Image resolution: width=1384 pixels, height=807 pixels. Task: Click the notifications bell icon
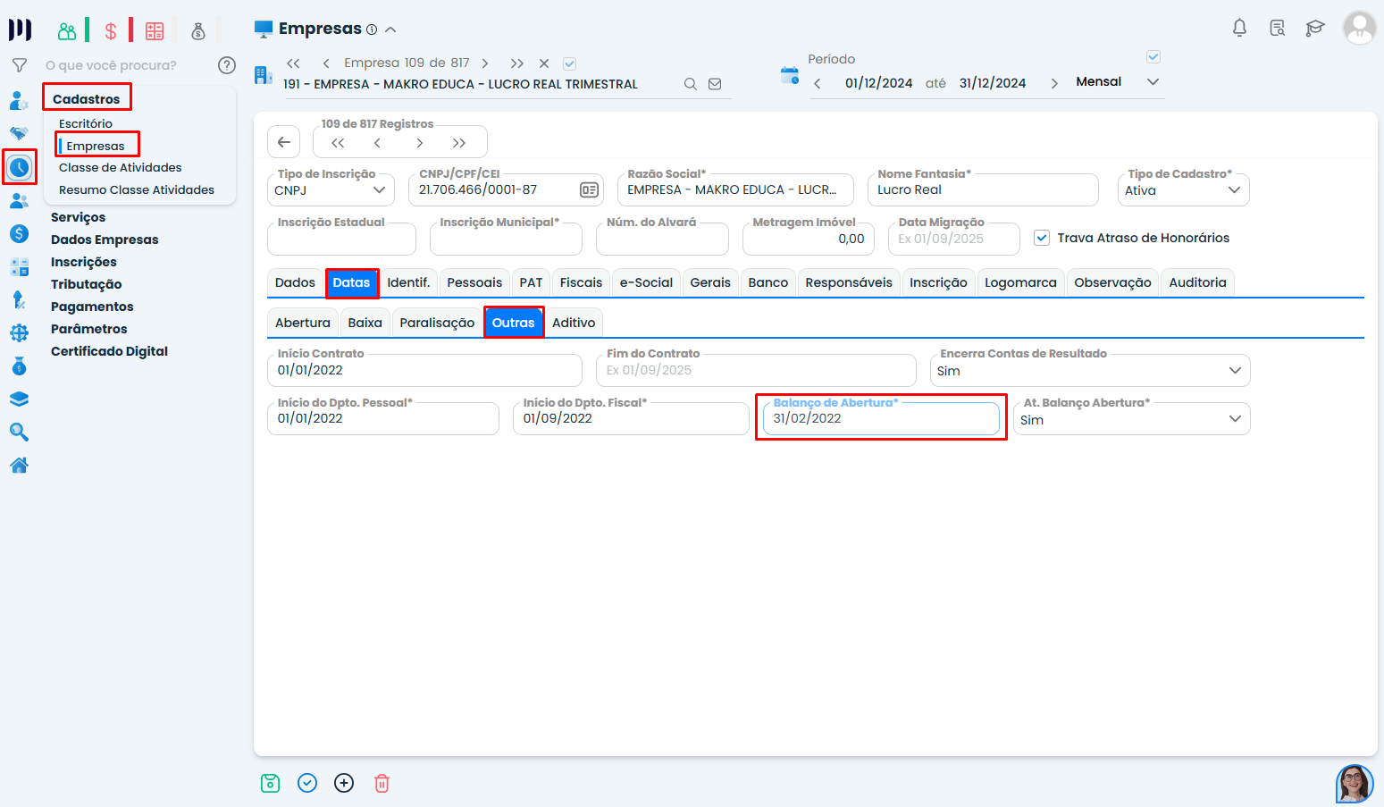pos(1239,28)
